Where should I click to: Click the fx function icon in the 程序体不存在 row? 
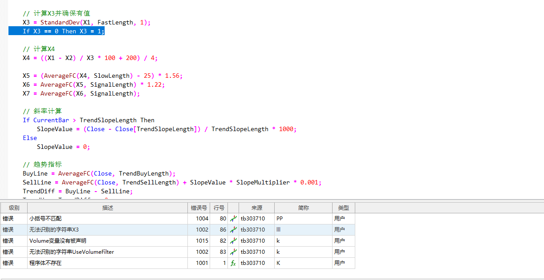(233, 263)
